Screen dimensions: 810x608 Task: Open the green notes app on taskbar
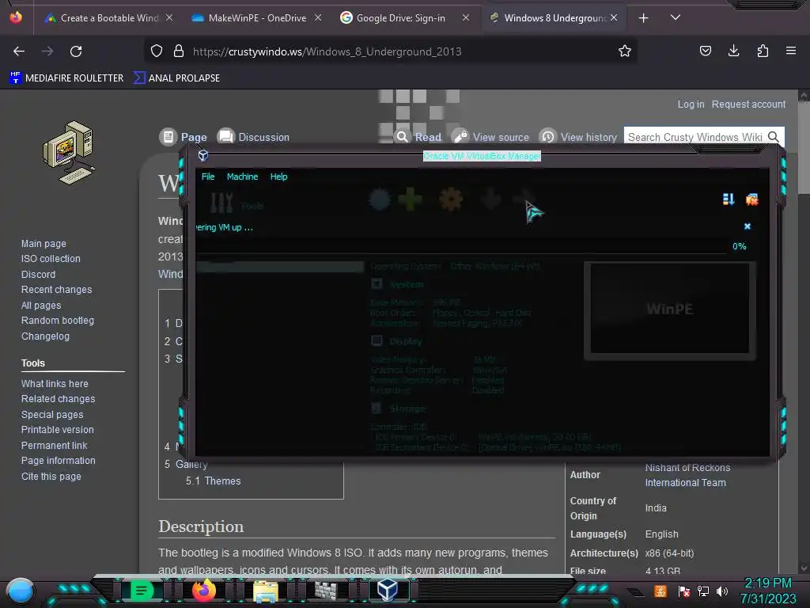point(142,591)
